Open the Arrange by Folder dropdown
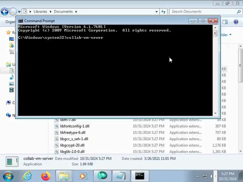The height and width of the screenshot is (182, 243). [x=226, y=35]
